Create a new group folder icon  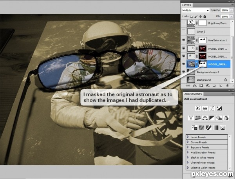pos(214,86)
